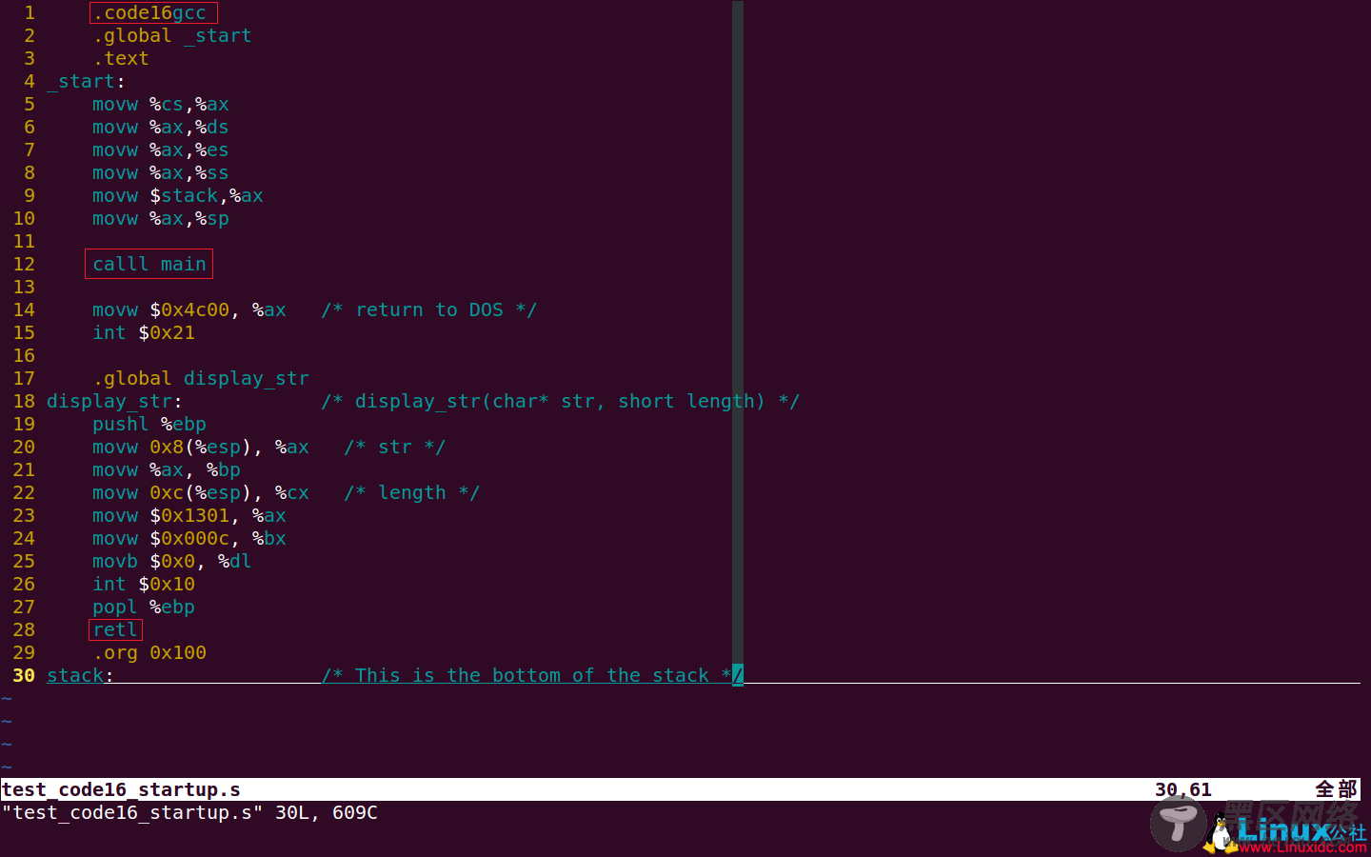Click the .global display_str directive
The height and width of the screenshot is (857, 1371).
[x=201, y=378]
